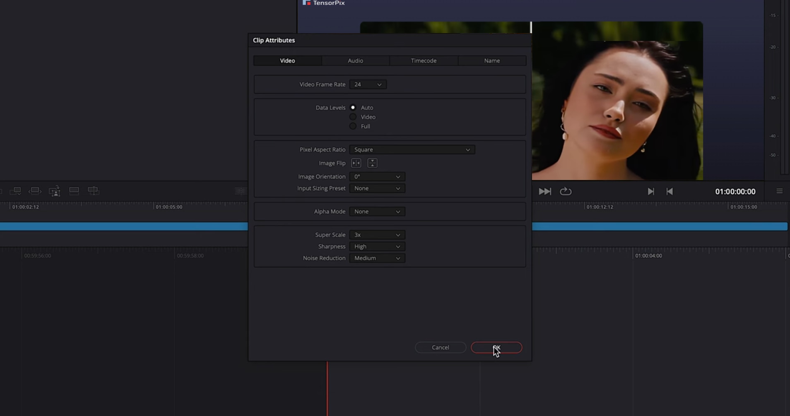Click the Cancel button
The image size is (790, 416).
[441, 348]
